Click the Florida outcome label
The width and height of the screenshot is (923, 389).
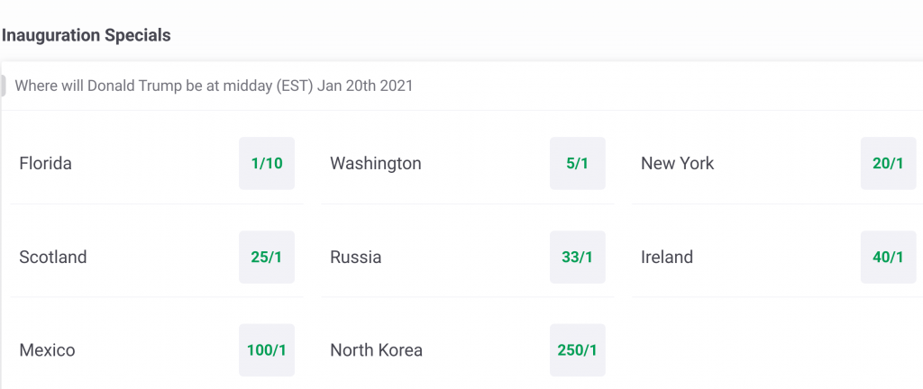(45, 164)
